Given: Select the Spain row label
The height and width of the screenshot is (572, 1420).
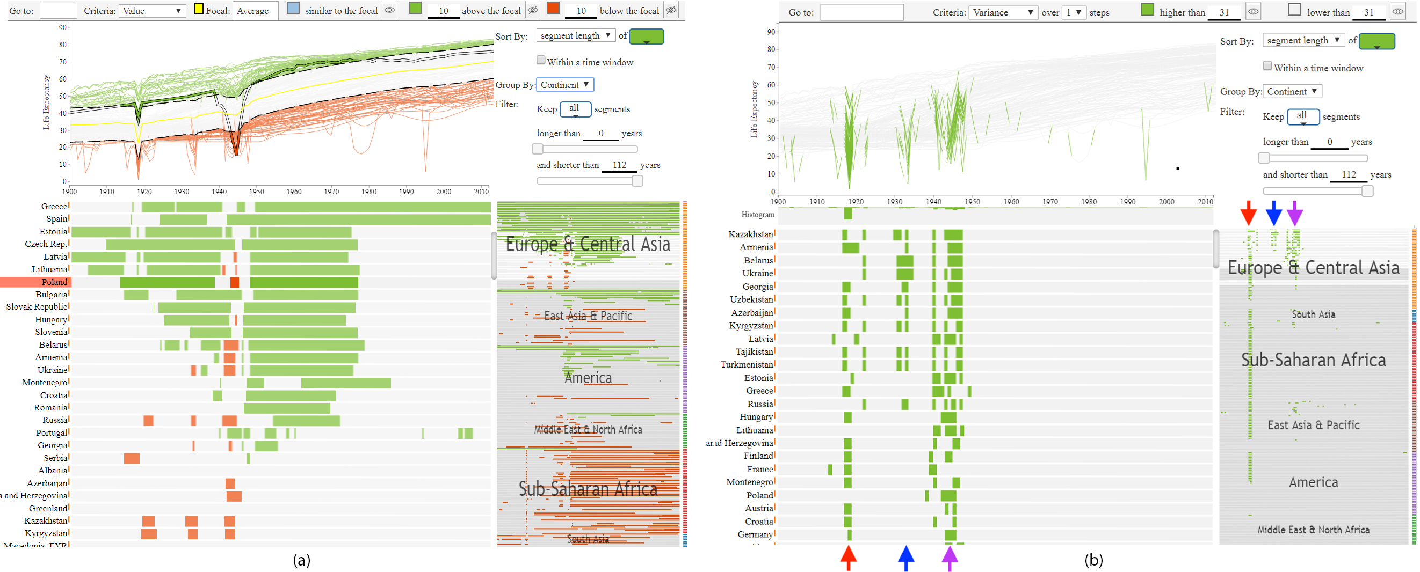Looking at the screenshot, I should [57, 219].
